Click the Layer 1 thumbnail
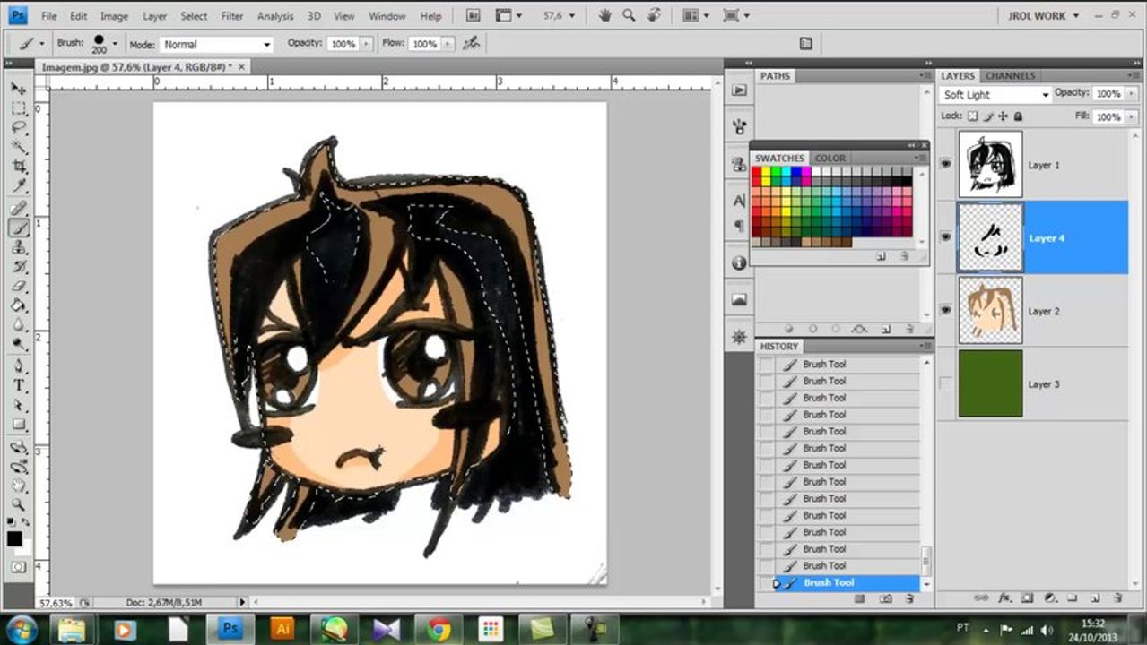Viewport: 1147px width, 645px height. pyautogui.click(x=990, y=165)
